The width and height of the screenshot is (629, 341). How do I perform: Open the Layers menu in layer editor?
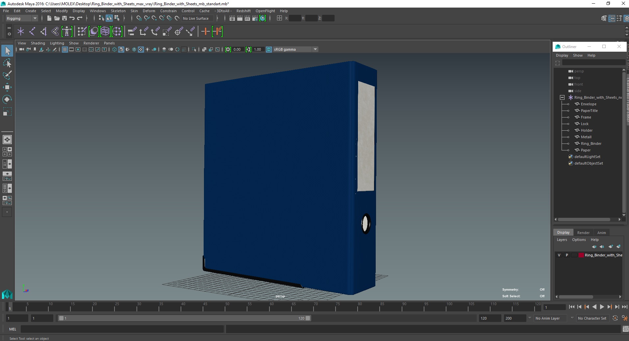point(562,240)
